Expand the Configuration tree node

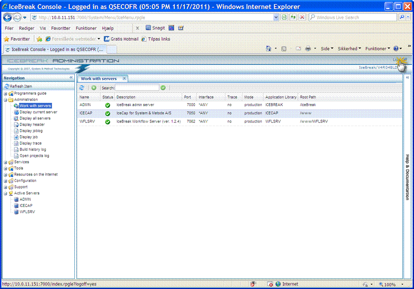(x=5, y=181)
